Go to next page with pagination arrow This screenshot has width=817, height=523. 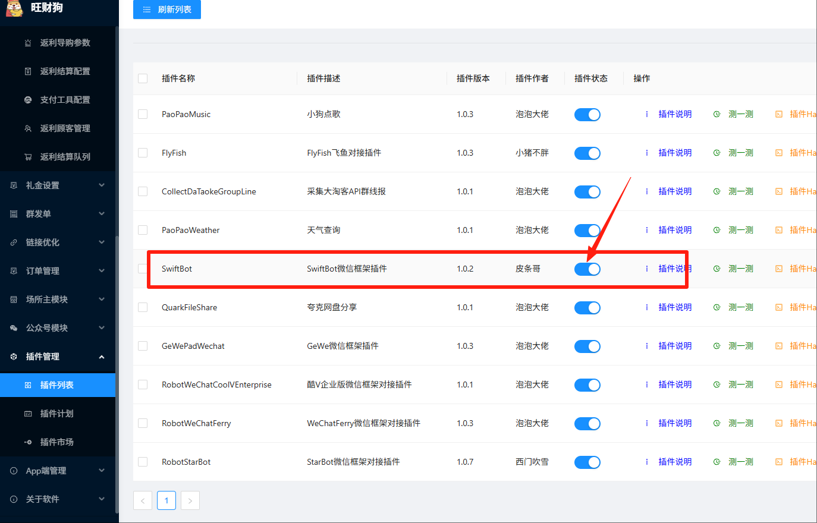click(190, 500)
